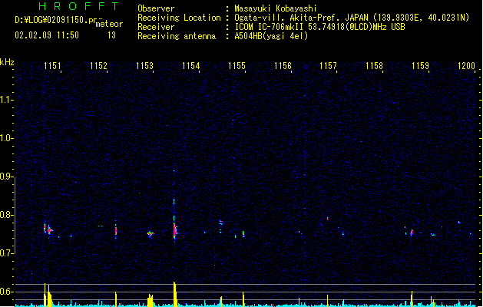483x307 pixels.
Task: Click the yellow power bars before 1151
Action: 48,295
